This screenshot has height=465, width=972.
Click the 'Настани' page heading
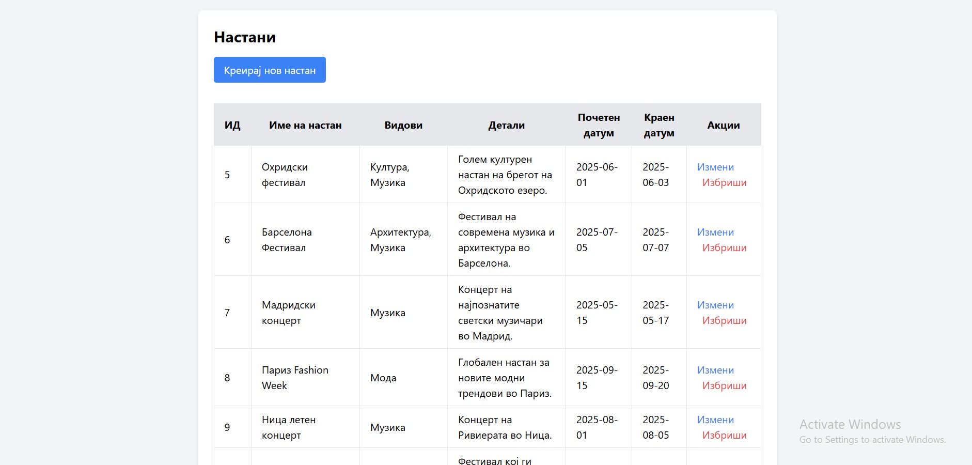click(245, 37)
